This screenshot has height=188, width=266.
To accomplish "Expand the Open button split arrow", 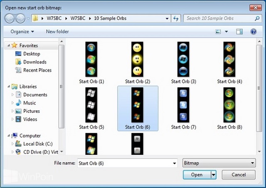I will coord(214,175).
